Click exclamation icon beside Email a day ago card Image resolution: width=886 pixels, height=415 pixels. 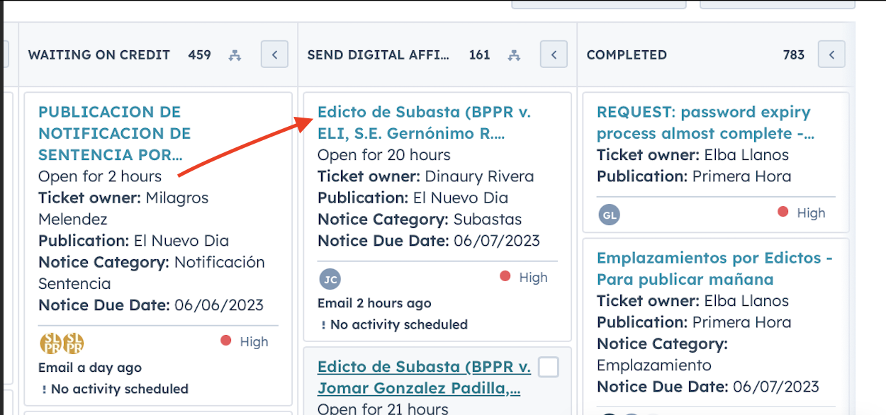[44, 390]
